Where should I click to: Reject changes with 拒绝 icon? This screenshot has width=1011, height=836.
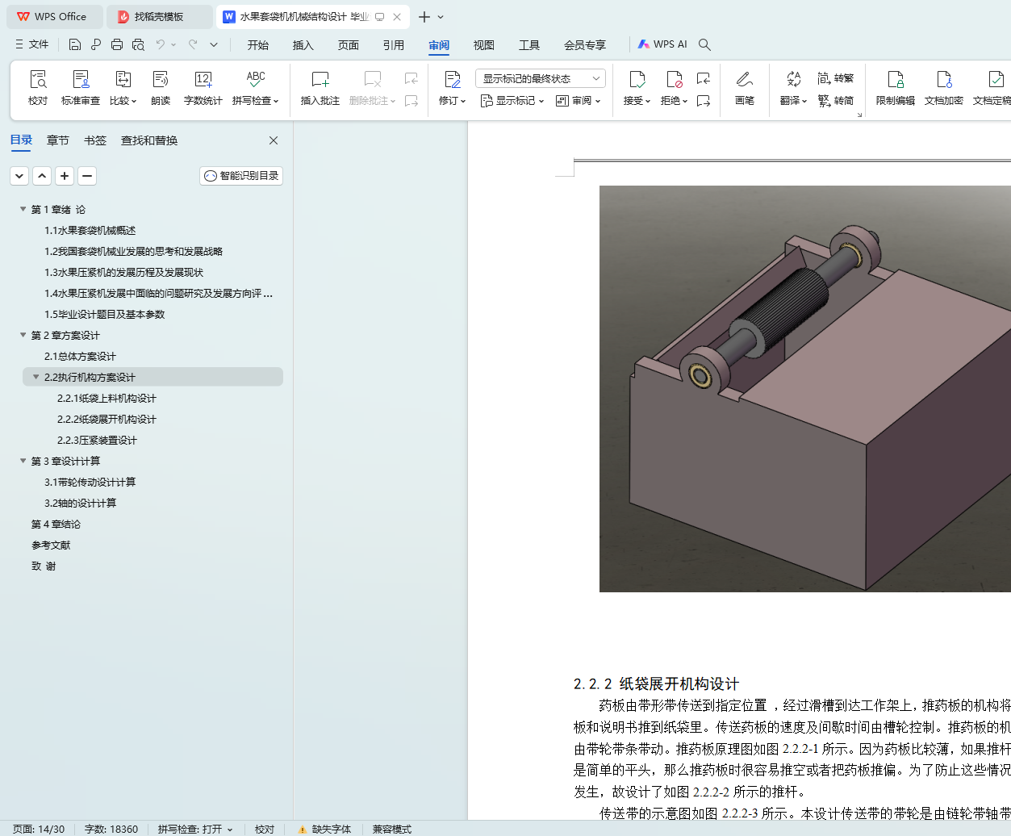click(x=674, y=79)
